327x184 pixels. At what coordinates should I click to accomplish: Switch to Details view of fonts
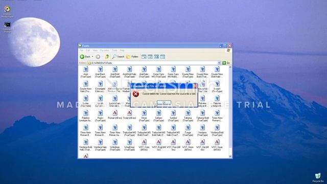(162, 57)
